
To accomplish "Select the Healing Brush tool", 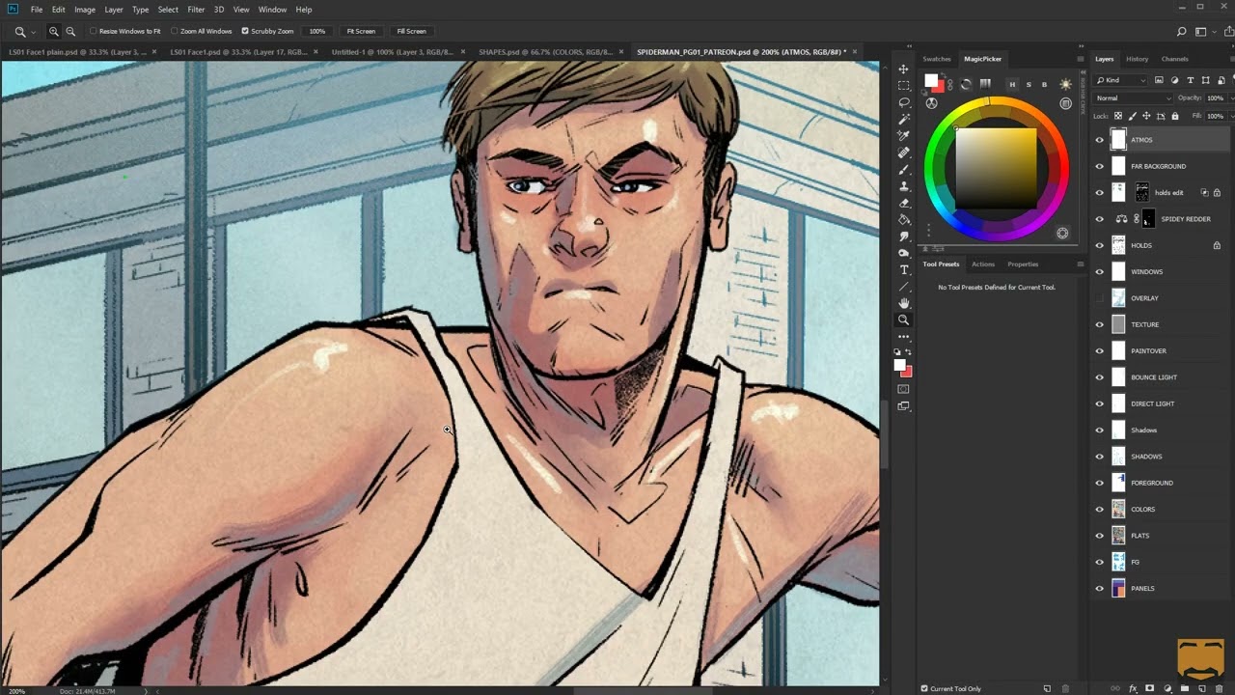I will click(904, 153).
